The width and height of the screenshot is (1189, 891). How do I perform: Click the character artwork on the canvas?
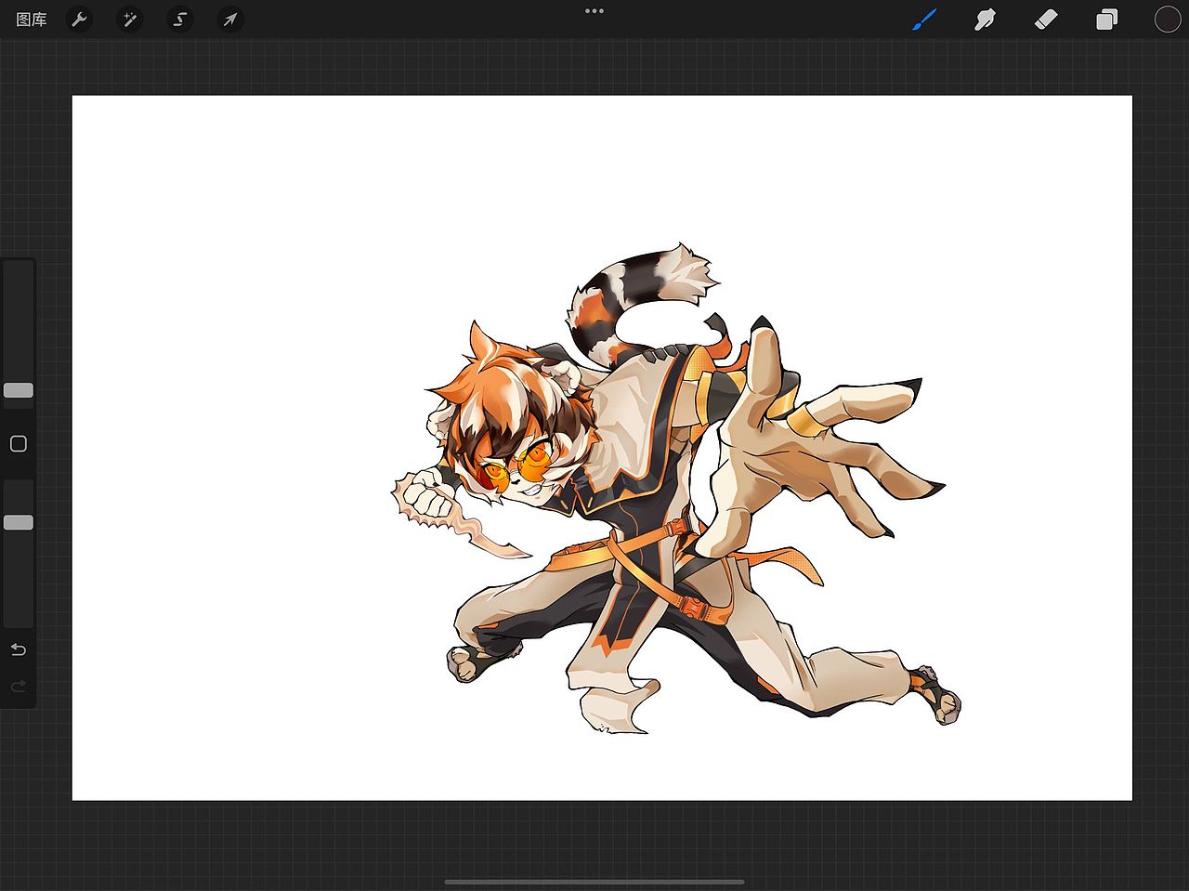point(674,488)
